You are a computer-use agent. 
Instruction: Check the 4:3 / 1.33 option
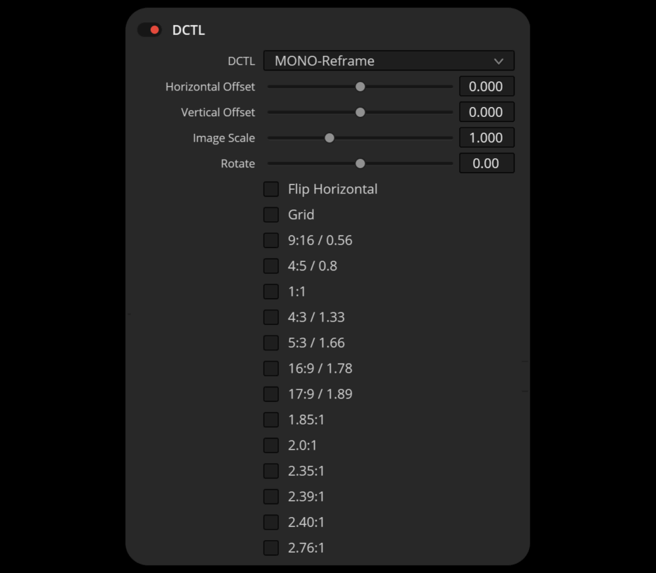tap(271, 317)
